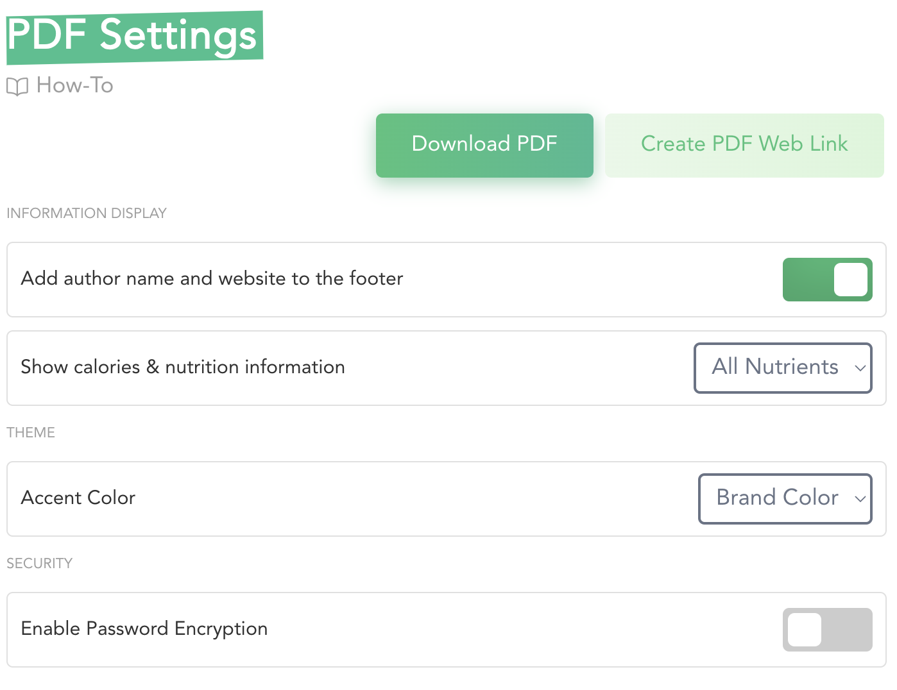This screenshot has height=690, width=897.
Task: Click the chevron arrow in Brand Color box
Action: 860,500
